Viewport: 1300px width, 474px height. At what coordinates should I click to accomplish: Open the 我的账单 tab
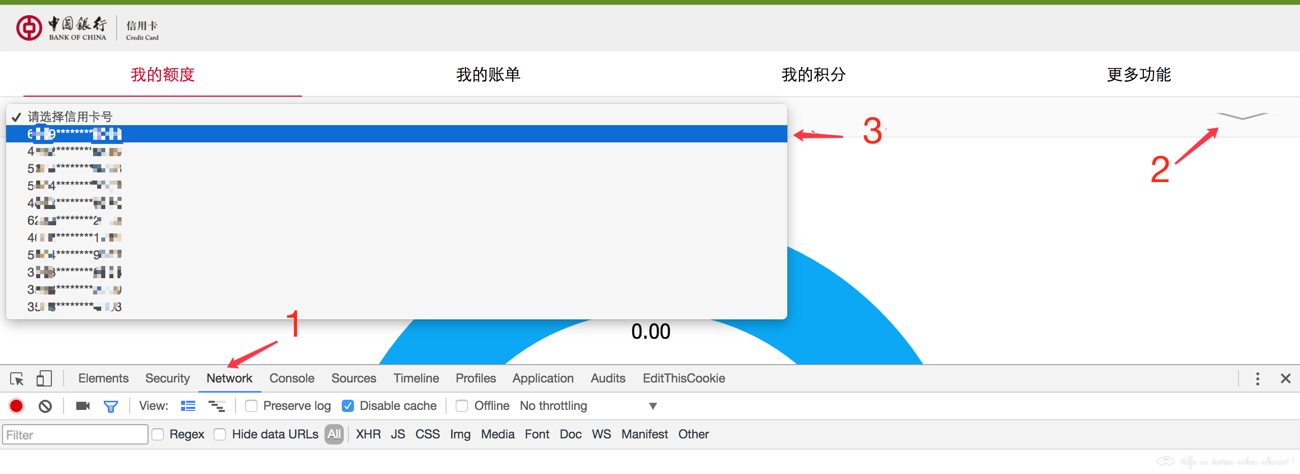click(x=488, y=74)
